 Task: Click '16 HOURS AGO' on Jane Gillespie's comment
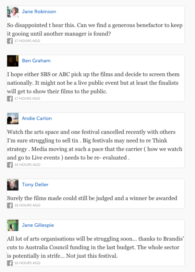pos(27,263)
